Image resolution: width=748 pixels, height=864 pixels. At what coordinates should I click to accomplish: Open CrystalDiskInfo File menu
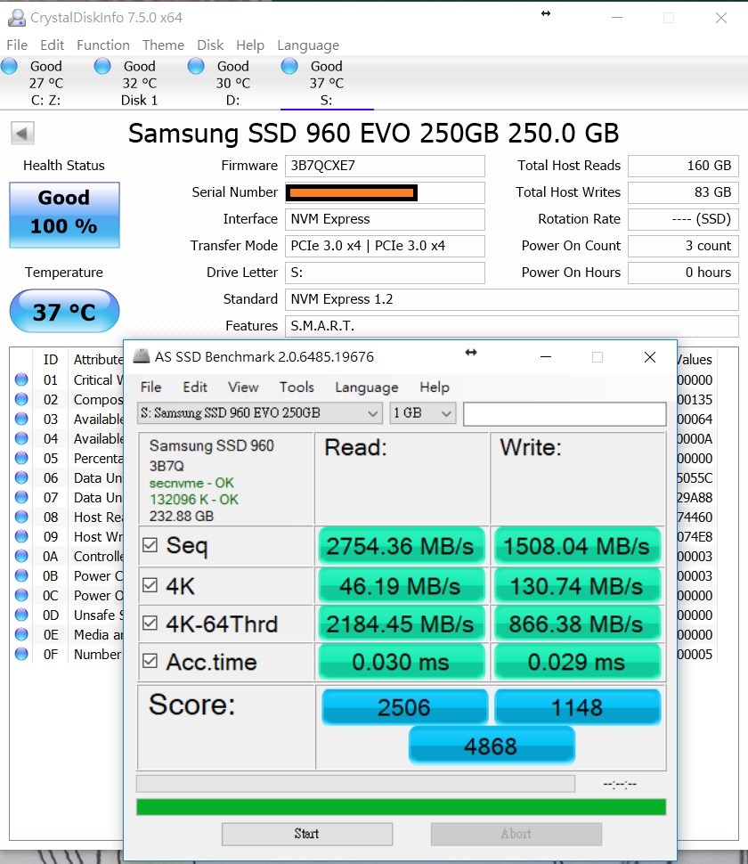[17, 45]
